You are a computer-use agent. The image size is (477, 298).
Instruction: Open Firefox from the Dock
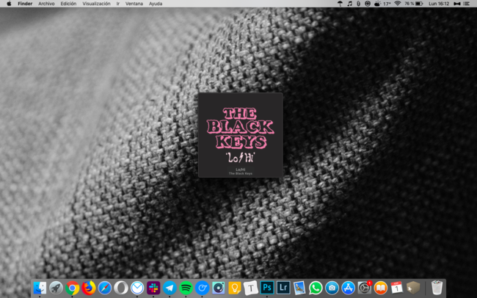point(89,288)
